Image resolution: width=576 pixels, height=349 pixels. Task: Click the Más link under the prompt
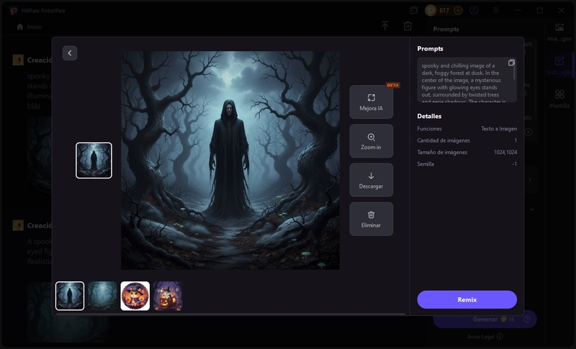point(34,106)
